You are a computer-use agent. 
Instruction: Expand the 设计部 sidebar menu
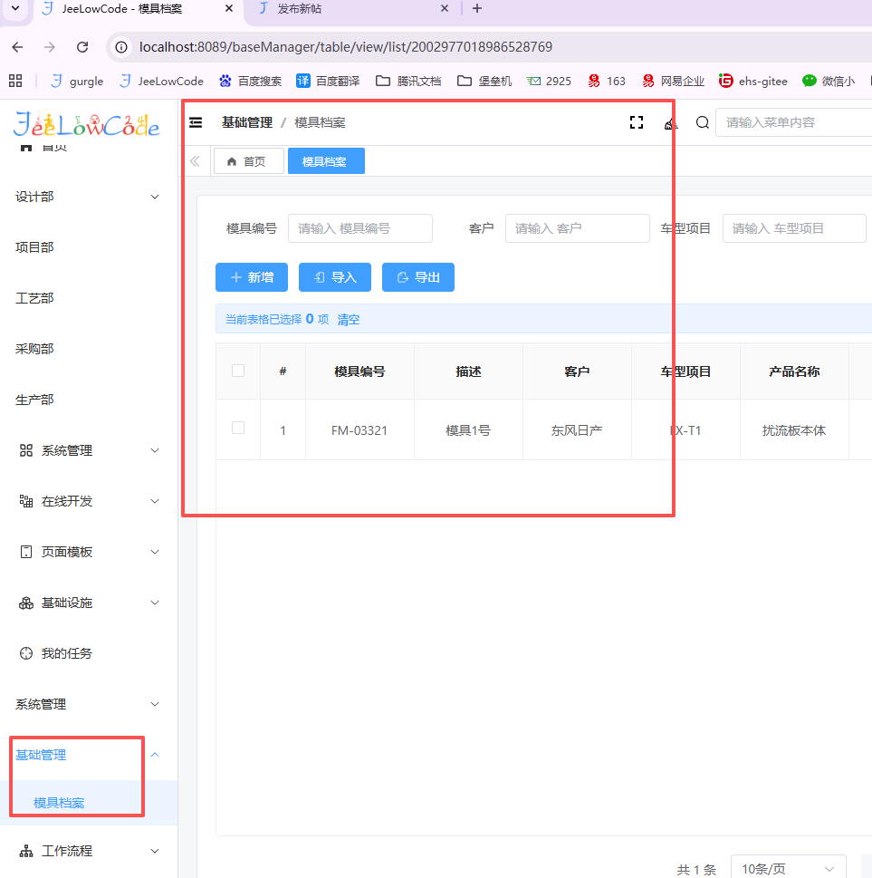(x=88, y=197)
